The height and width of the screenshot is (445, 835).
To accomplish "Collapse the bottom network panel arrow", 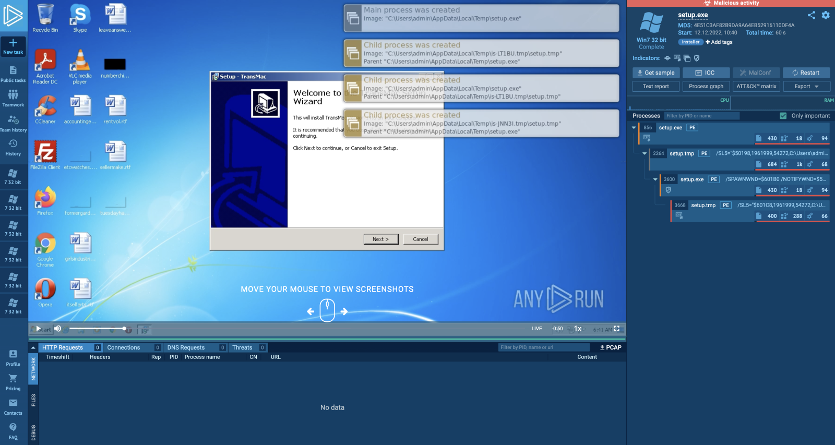I will 33,347.
